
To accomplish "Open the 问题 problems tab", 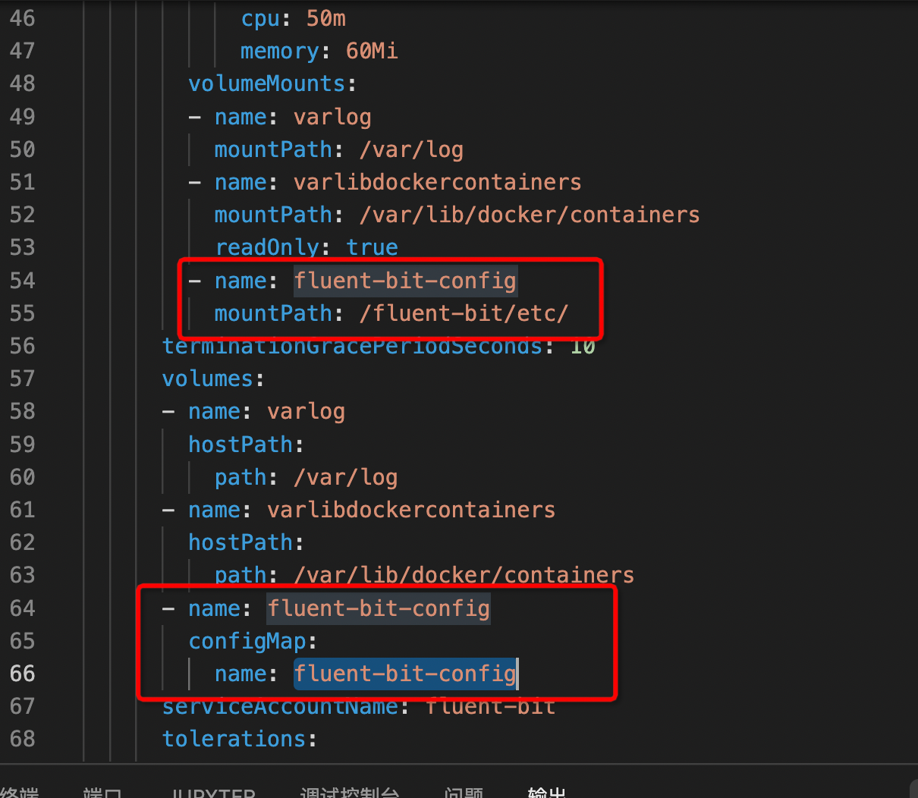I will (x=464, y=792).
